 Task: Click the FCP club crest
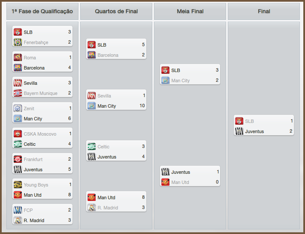tap(17, 210)
